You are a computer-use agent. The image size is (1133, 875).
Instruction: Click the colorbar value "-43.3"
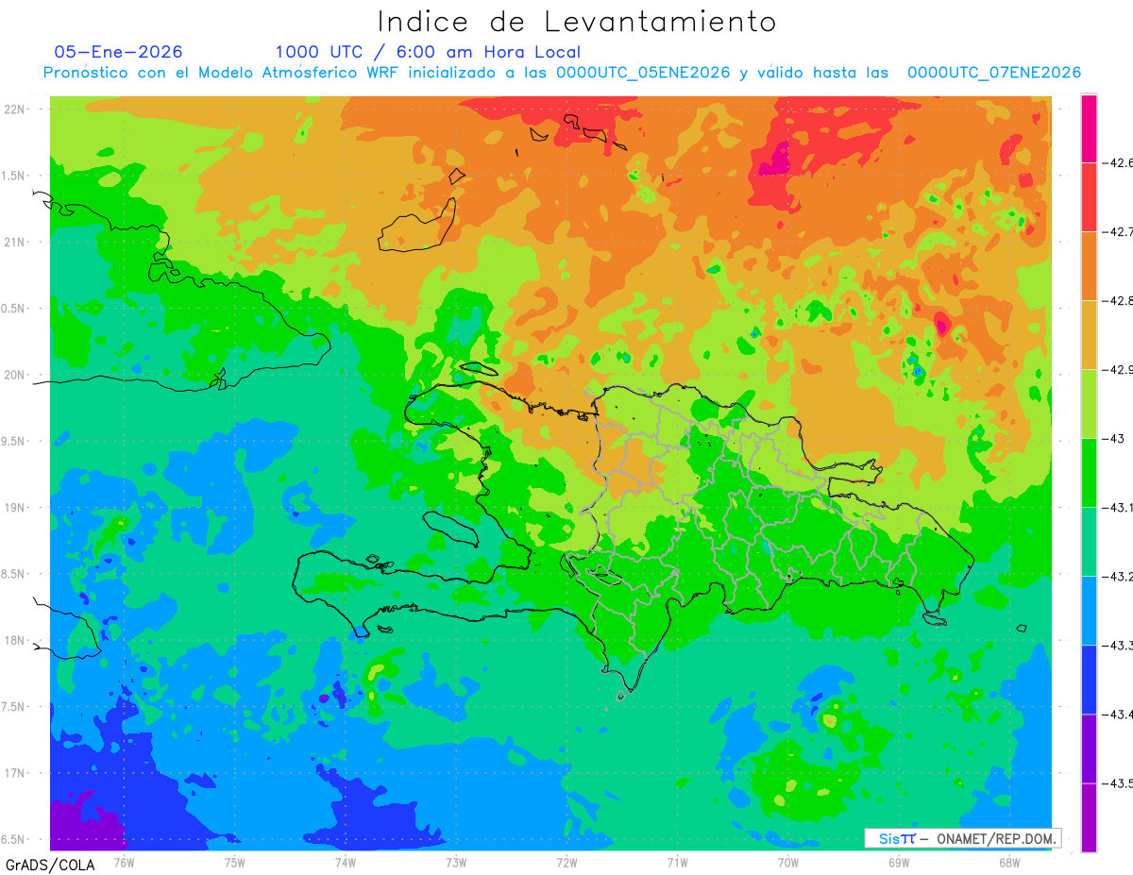1118,645
